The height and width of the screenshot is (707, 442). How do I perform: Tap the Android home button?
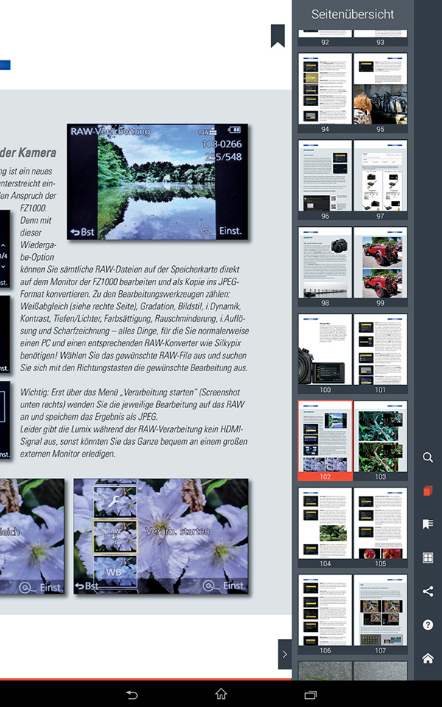pos(221,694)
